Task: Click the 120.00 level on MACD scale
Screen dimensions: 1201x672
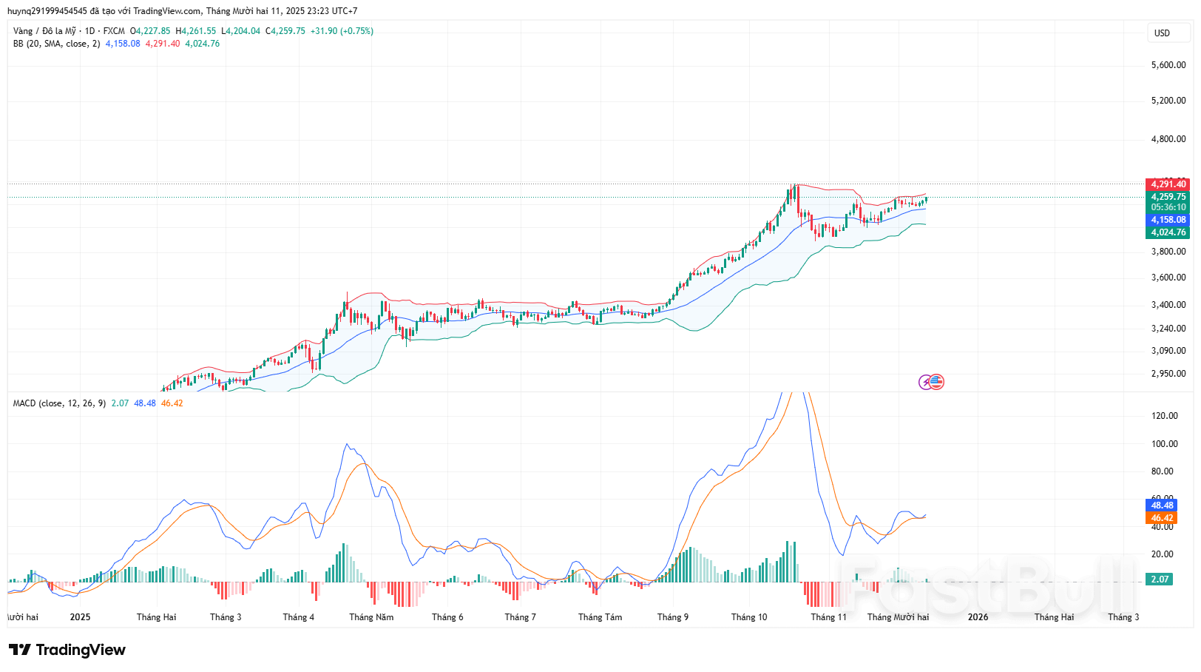Action: pyautogui.click(x=1164, y=416)
